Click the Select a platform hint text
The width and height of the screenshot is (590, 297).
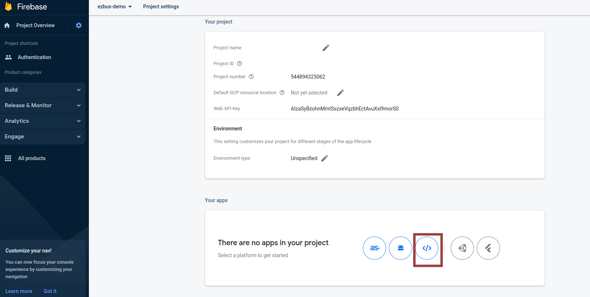253,255
